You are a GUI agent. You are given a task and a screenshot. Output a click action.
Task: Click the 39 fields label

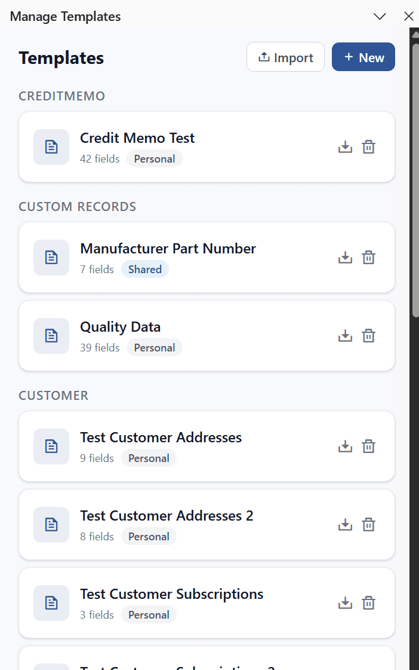[x=100, y=348]
